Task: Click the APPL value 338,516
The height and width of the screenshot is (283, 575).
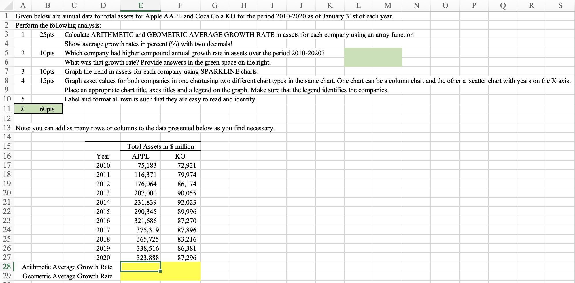Action: click(141, 248)
